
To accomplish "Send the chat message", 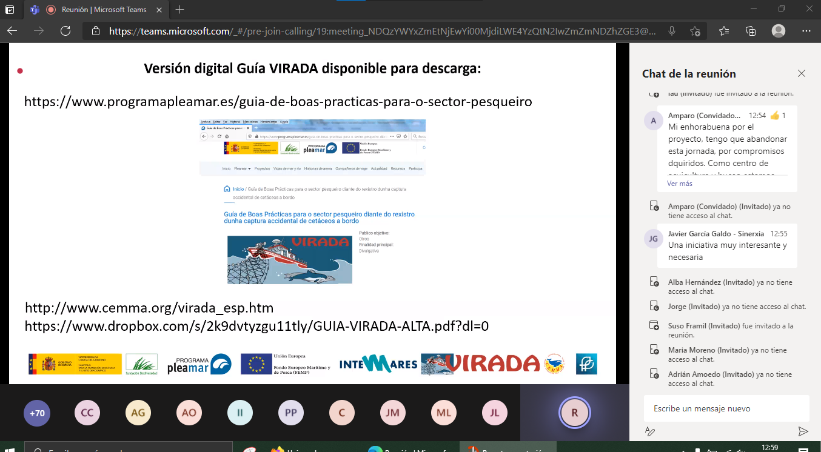I will pyautogui.click(x=803, y=431).
